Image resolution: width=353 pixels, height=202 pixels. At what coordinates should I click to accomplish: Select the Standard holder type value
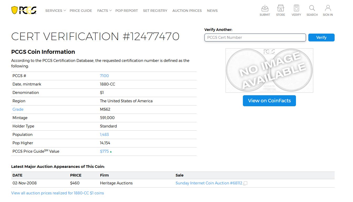click(x=108, y=126)
